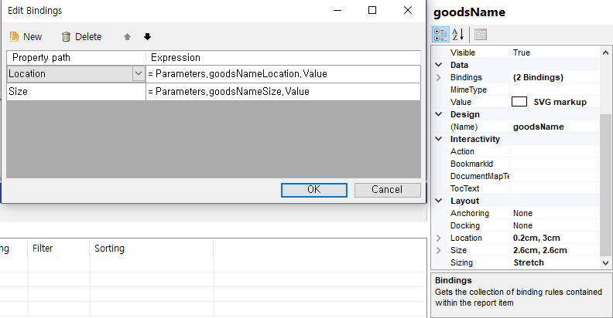Select the Size property path cell
This screenshot has width=613, height=318.
coord(76,92)
